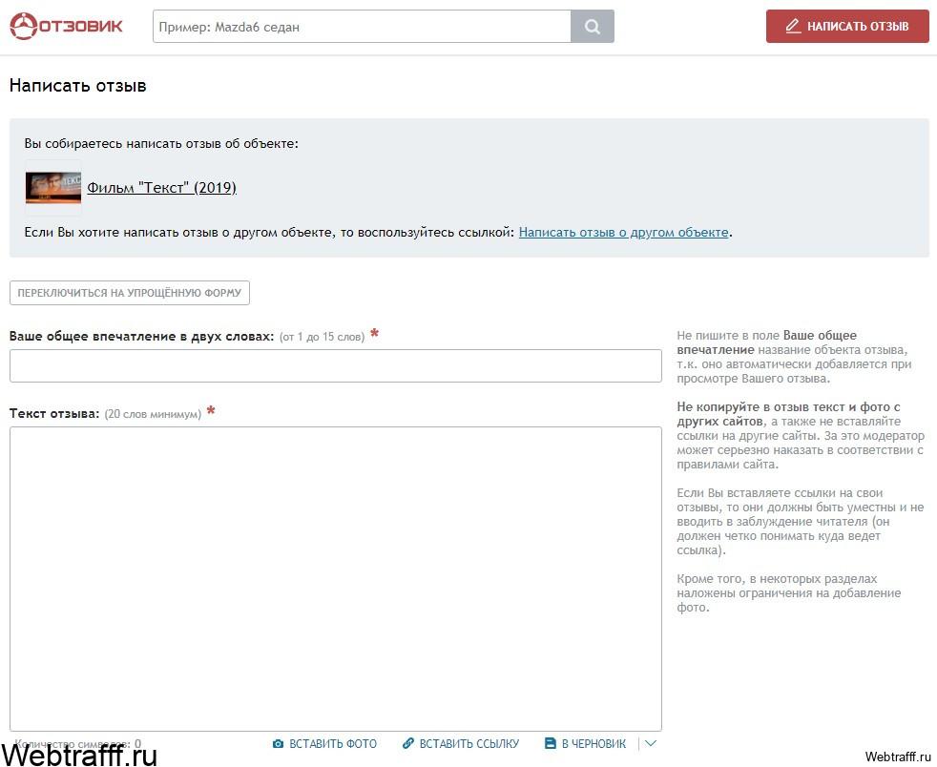Click inside the "Текст отзыва" text area
Screen dimensions: 937x767
336,579
